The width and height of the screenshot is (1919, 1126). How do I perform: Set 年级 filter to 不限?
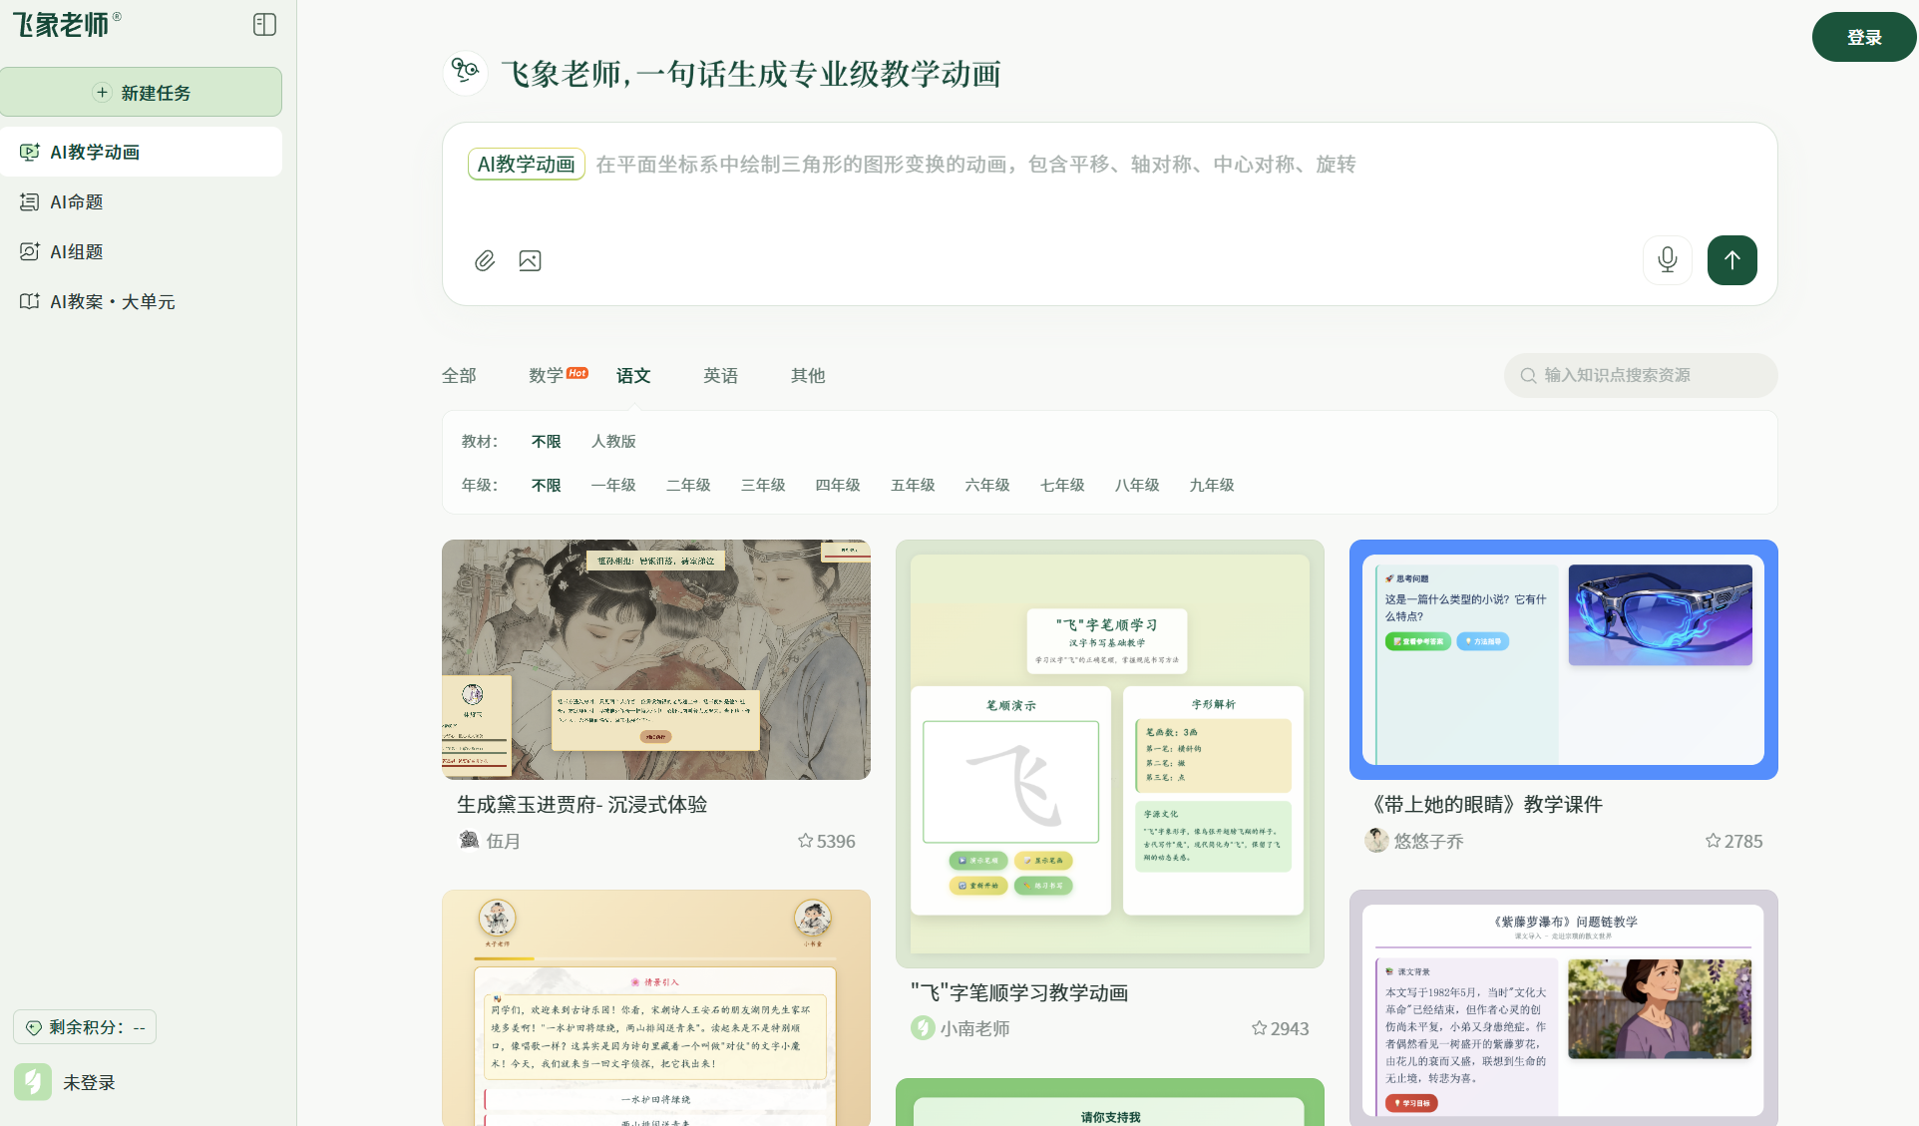coord(546,485)
